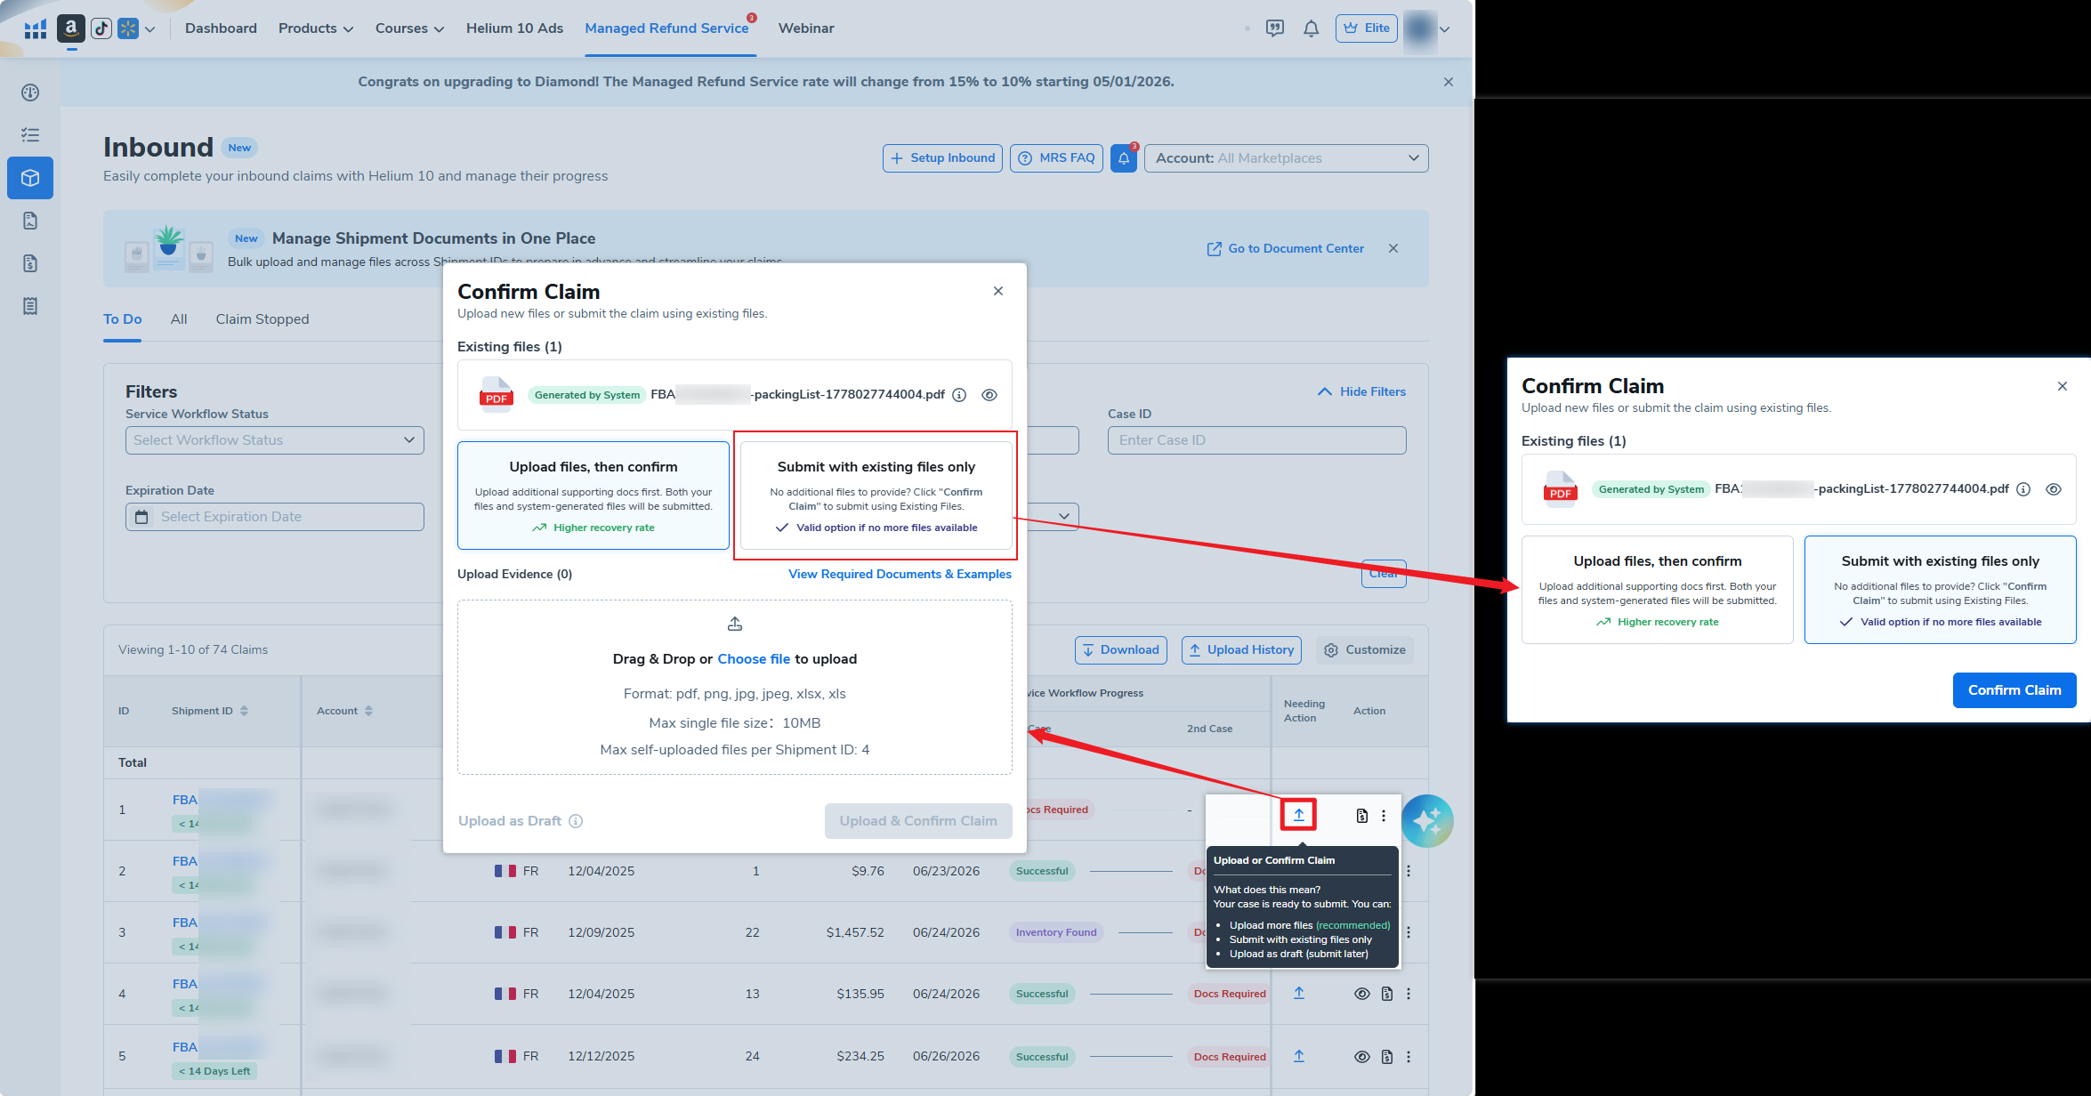
Task: Open the receipt icon in the sidebar
Action: pos(30,306)
